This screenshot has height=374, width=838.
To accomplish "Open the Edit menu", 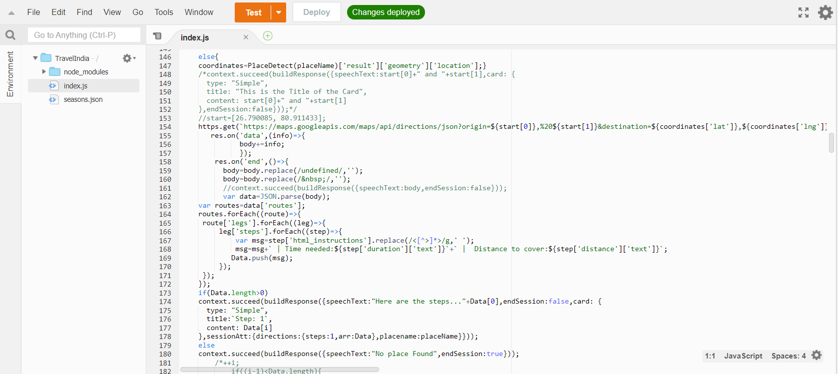I will (x=58, y=12).
